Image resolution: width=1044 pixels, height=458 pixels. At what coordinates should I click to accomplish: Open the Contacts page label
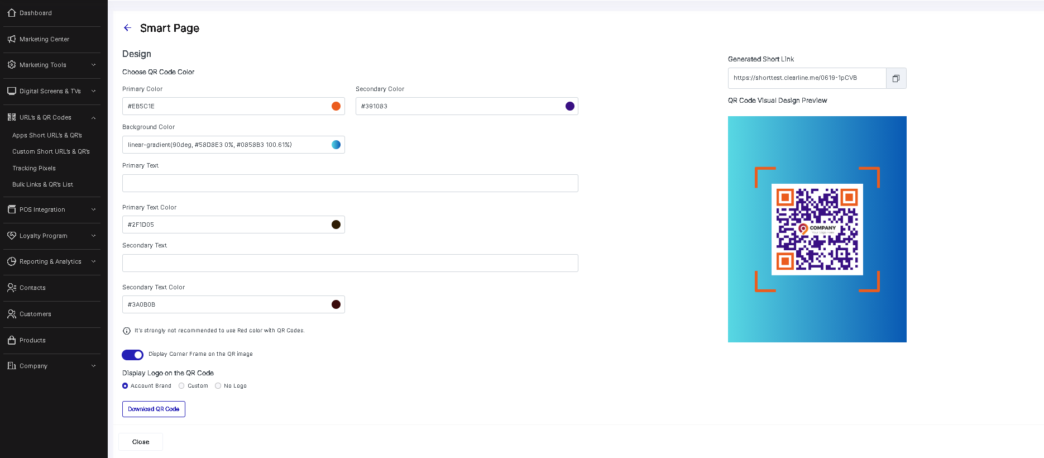(x=32, y=288)
